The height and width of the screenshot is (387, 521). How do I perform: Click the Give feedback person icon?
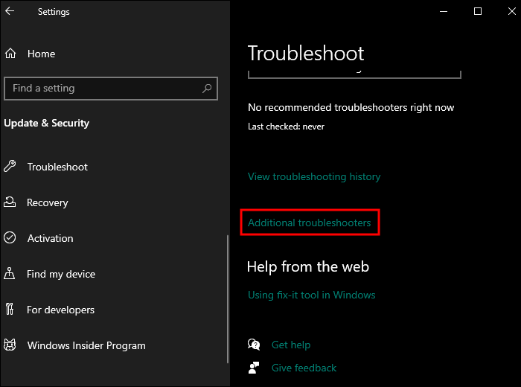click(x=255, y=368)
